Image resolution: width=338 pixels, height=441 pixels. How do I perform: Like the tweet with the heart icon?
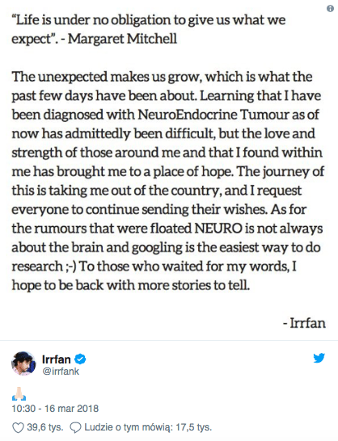pos(18,428)
